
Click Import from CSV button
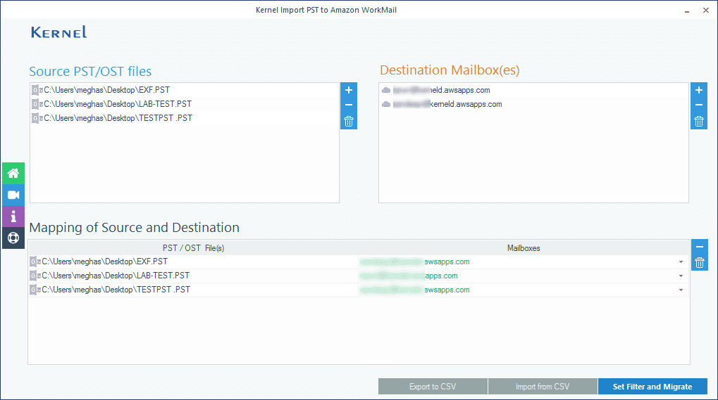click(543, 387)
